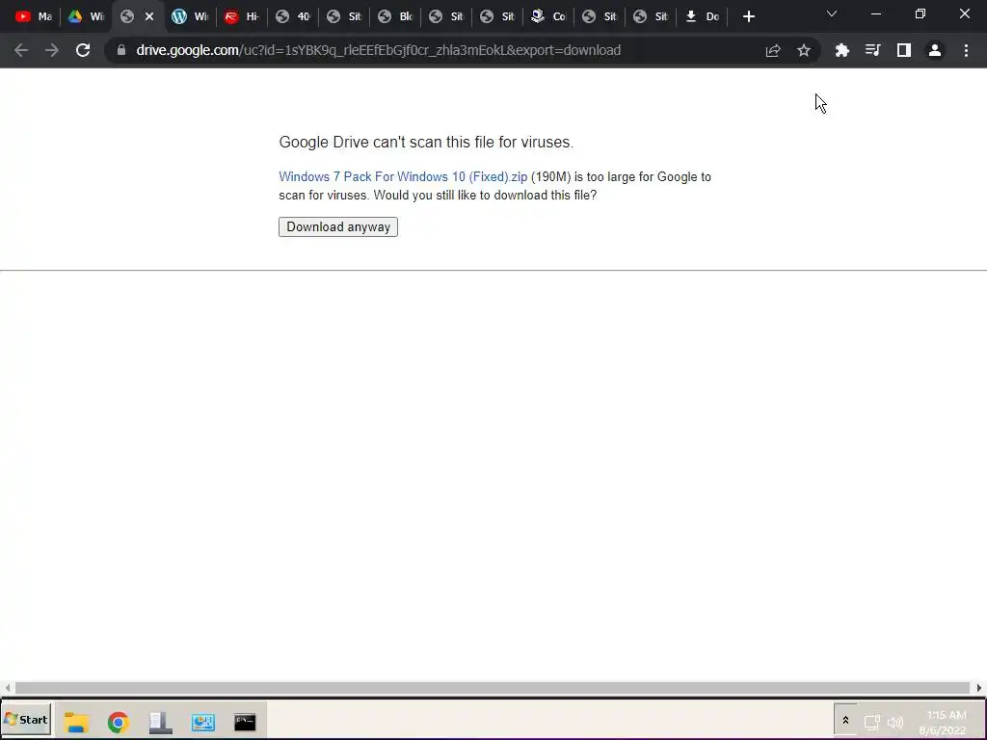View site information via lock icon
This screenshot has height=740, width=987.
[121, 50]
